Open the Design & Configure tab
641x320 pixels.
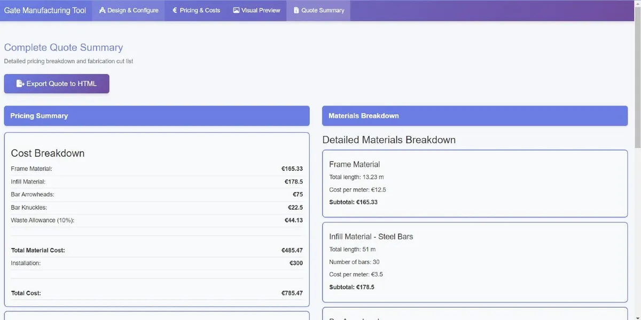tap(129, 10)
